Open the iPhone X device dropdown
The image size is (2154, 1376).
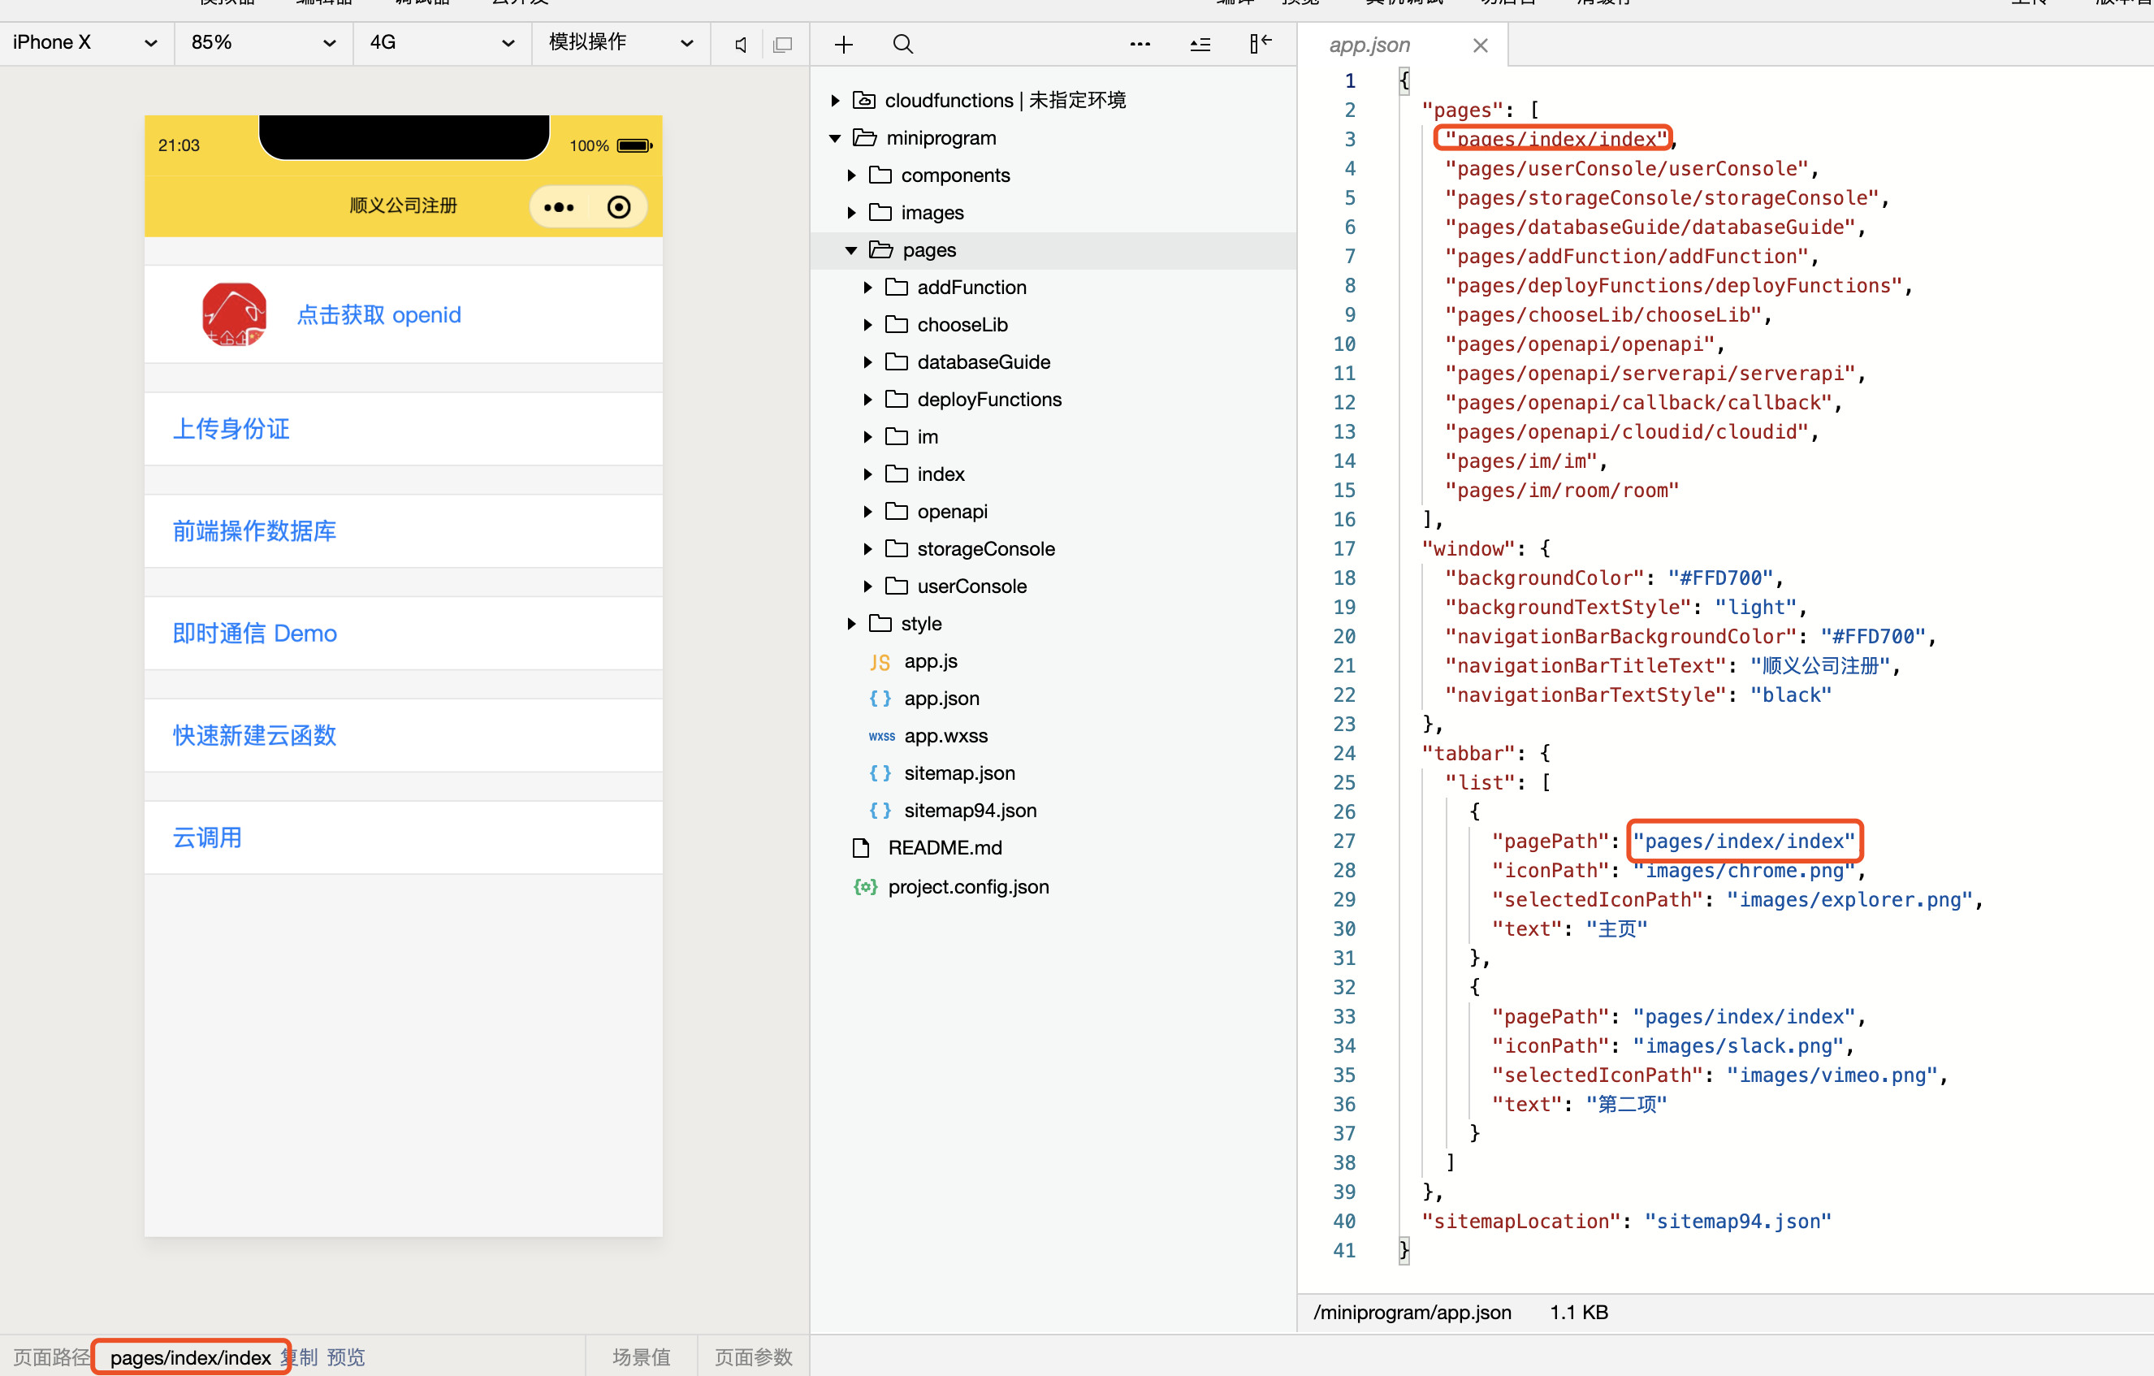[85, 43]
